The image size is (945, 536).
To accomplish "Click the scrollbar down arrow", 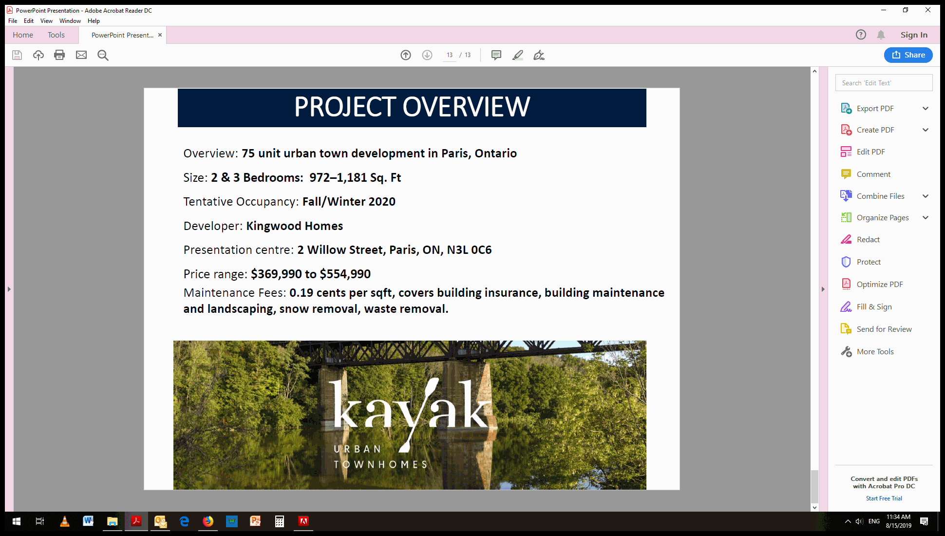I will click(814, 508).
